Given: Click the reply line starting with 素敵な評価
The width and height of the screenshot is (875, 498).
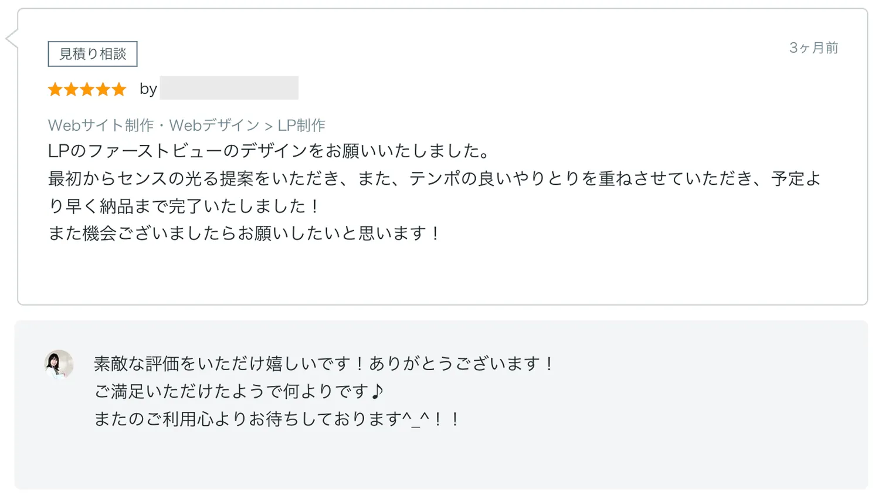Looking at the screenshot, I should (x=324, y=364).
